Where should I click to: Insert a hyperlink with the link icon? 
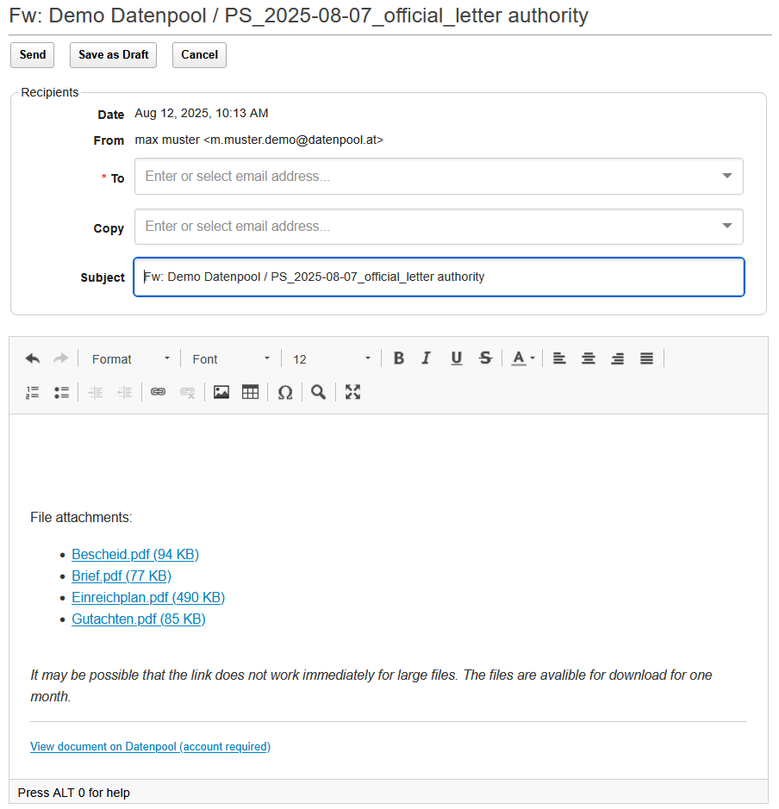pos(158,392)
